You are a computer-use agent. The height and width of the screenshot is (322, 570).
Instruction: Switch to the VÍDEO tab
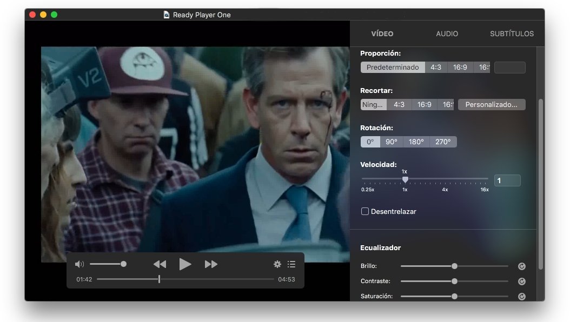(382, 33)
